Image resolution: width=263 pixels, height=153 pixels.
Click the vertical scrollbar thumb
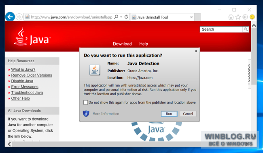click(254, 57)
